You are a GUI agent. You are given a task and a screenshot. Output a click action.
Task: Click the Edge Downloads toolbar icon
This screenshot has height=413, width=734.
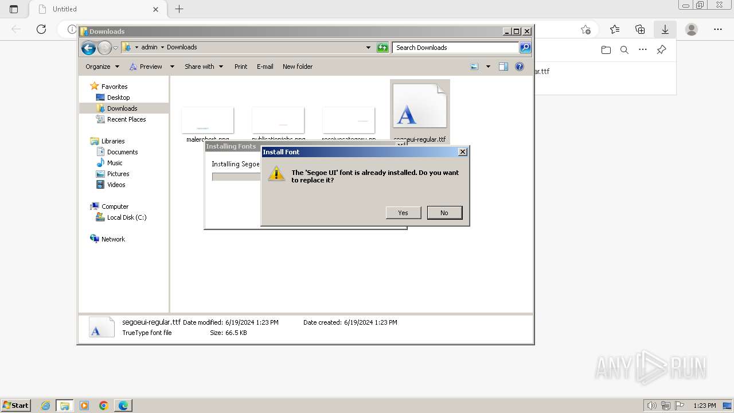[x=665, y=29]
